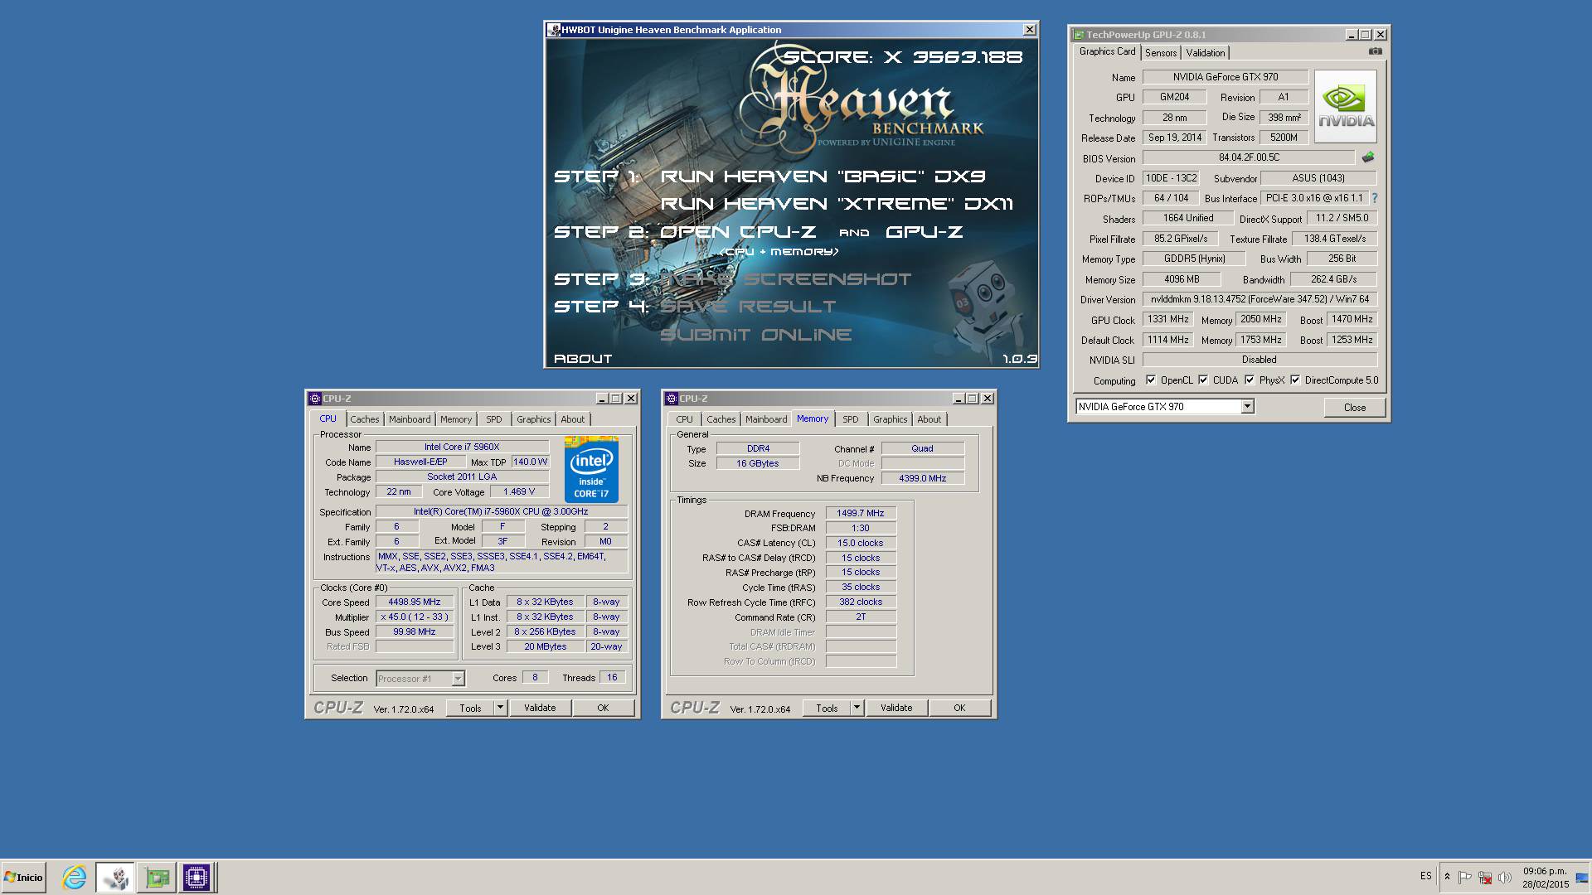Click the taskbar clock 09:06 p.m.
The width and height of the screenshot is (1592, 895).
click(x=1545, y=871)
